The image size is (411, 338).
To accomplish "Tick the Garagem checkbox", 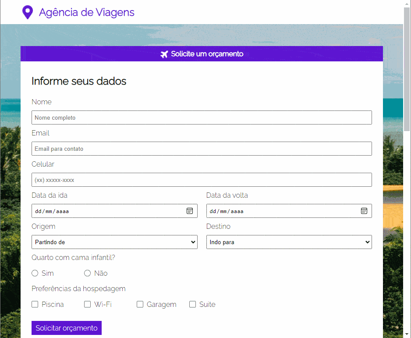I will [140, 304].
